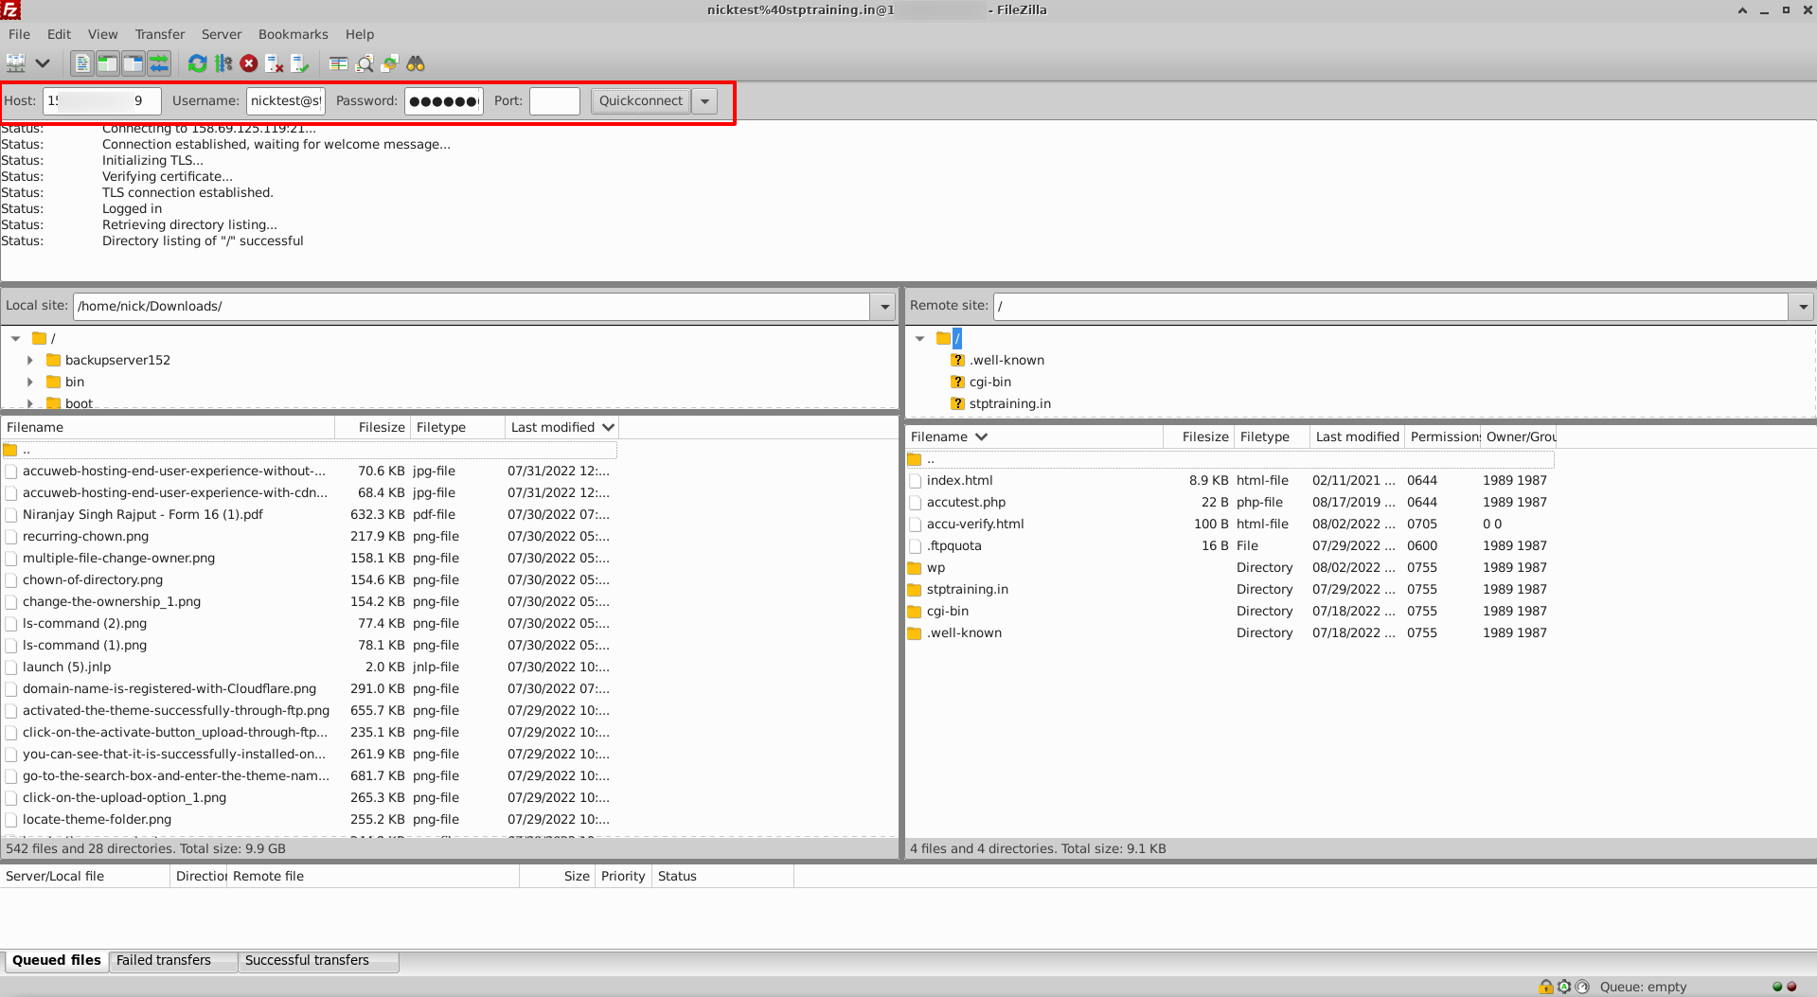Click the Port input field

click(x=554, y=101)
